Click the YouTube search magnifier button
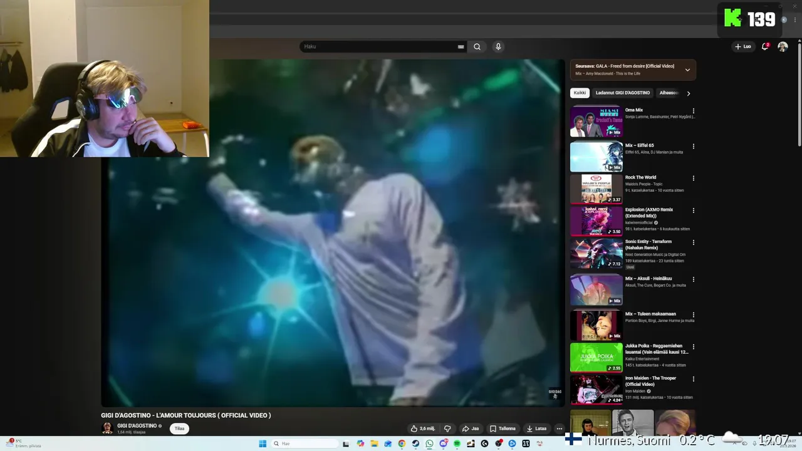802x451 pixels. (x=477, y=46)
